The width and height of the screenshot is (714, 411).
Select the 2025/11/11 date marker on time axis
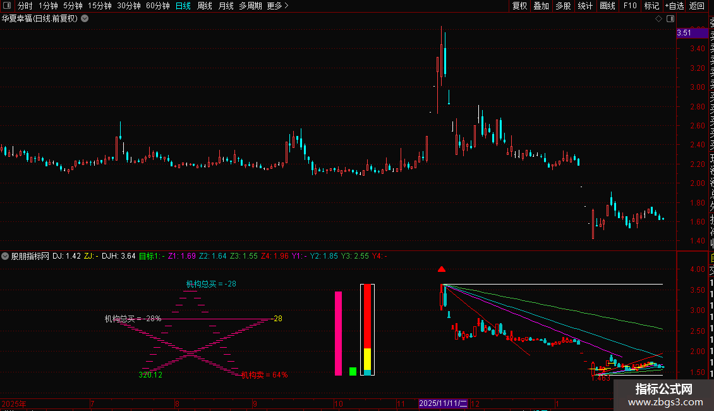pos(443,403)
